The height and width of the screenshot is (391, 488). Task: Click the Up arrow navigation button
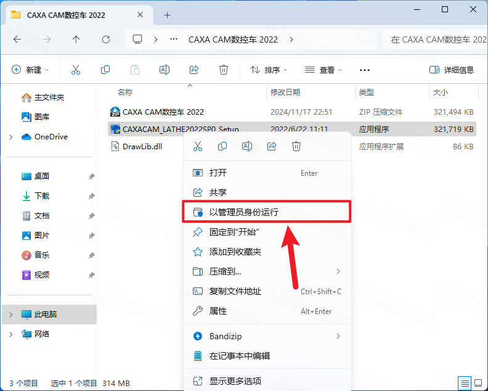point(76,39)
